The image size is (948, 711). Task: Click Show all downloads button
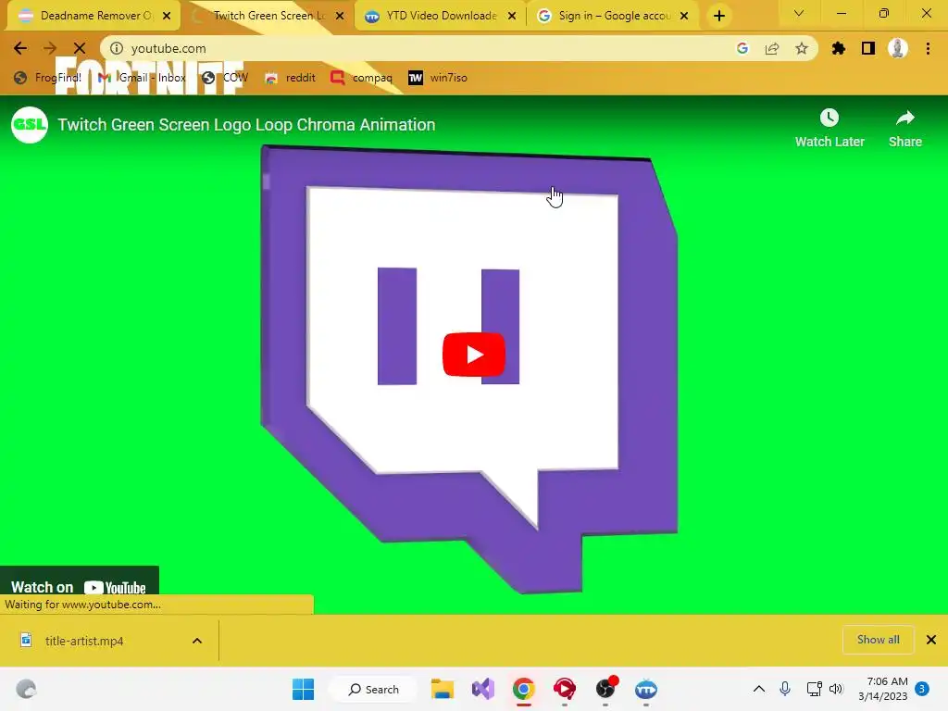878,640
